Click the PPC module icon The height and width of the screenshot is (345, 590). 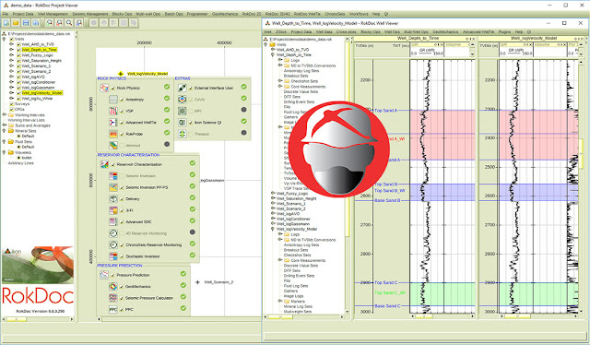113,310
